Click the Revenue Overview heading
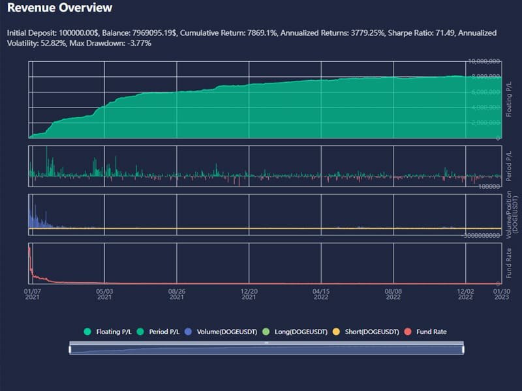 point(59,8)
